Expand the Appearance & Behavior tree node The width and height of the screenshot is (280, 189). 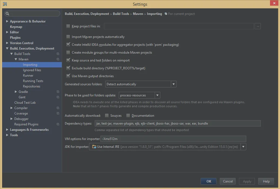tap(7, 21)
